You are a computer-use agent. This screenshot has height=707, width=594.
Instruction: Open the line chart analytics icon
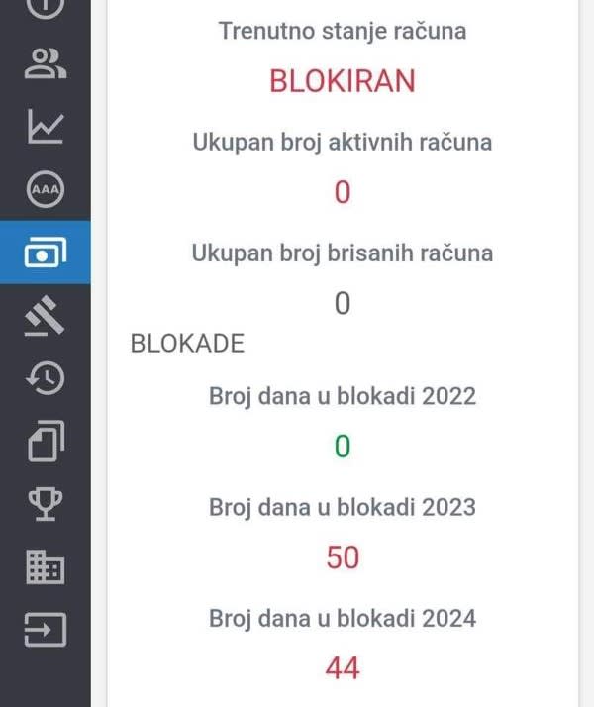coord(46,127)
